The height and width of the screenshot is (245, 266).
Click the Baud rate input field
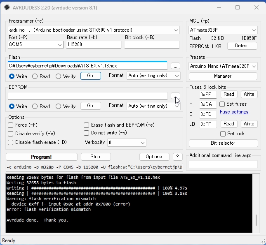(93, 44)
